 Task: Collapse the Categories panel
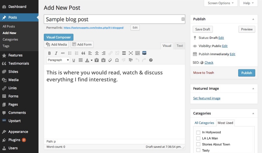(253, 113)
